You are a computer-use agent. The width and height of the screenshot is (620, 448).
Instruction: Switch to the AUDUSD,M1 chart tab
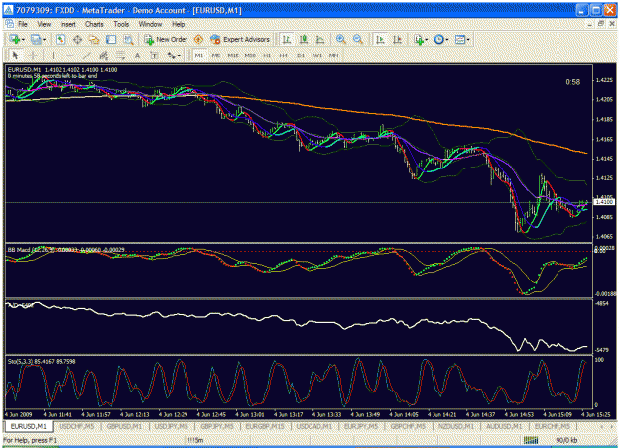[x=504, y=427]
